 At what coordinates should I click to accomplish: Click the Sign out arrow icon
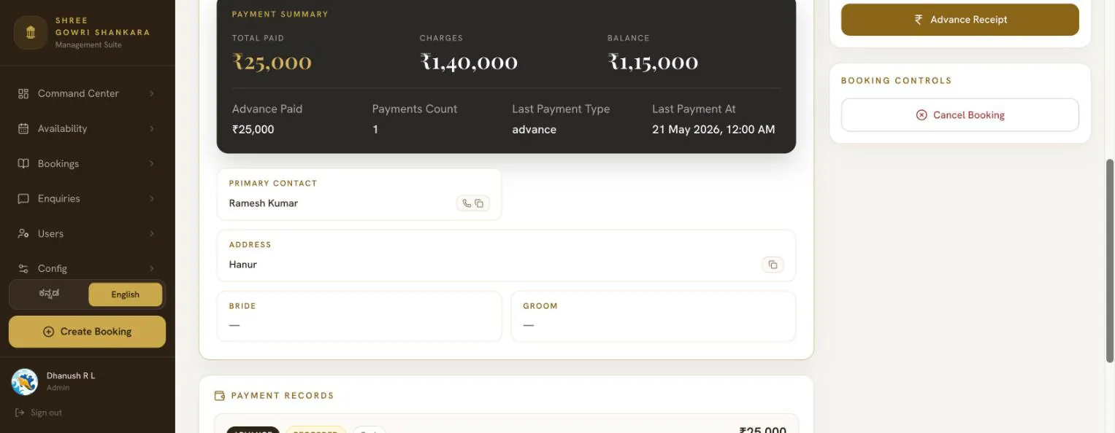(x=20, y=413)
